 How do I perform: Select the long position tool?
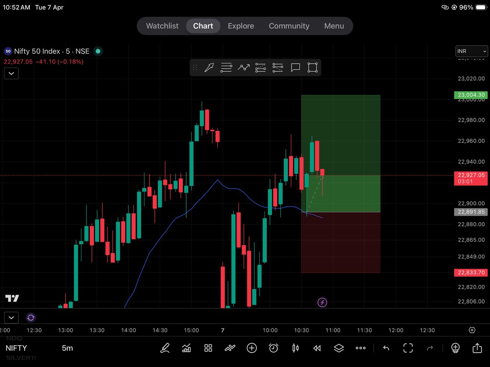pyautogui.click(x=261, y=68)
